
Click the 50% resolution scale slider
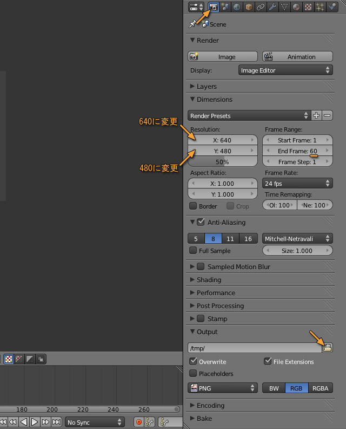(223, 161)
